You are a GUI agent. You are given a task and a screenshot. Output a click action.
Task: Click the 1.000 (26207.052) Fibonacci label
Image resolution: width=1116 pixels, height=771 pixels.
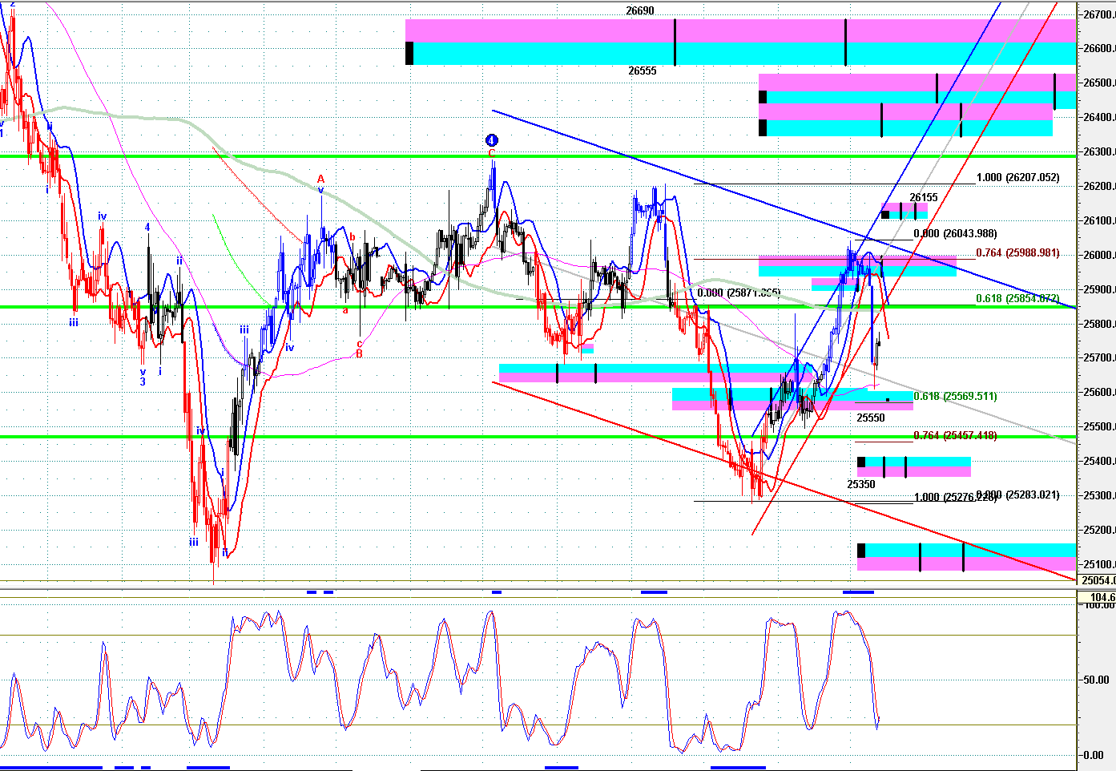[1017, 178]
